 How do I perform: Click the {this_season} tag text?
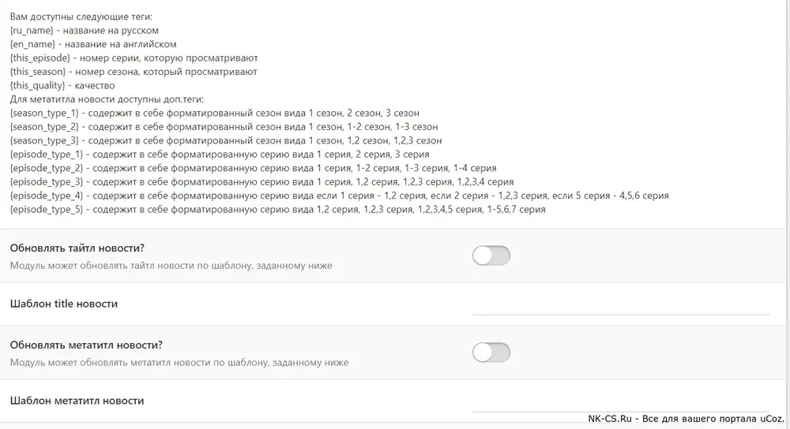pos(38,72)
